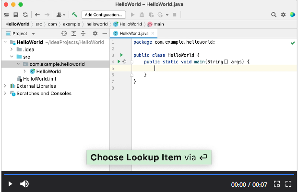The height and width of the screenshot is (192, 298).
Task: Open the dropdown arrow beside the profiler icon
Action: pos(167,15)
